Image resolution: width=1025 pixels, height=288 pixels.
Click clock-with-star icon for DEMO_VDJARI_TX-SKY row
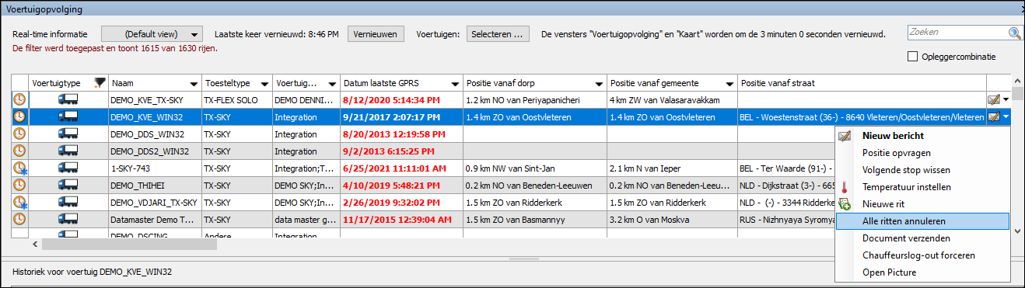pos(19,202)
